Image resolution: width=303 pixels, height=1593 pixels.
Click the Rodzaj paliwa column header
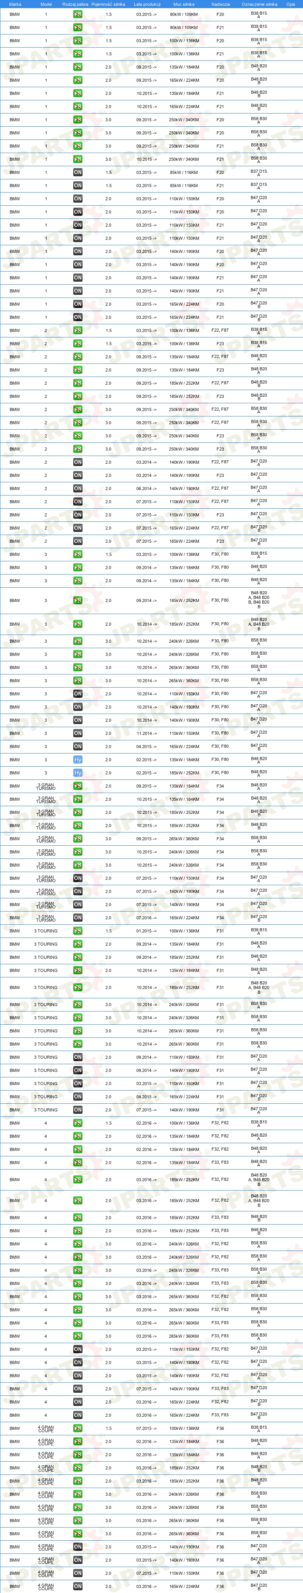click(76, 4)
